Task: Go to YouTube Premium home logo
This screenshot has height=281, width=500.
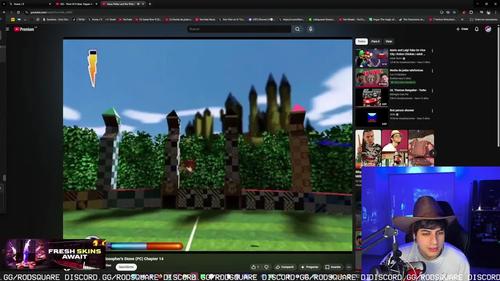Action: [x=25, y=29]
